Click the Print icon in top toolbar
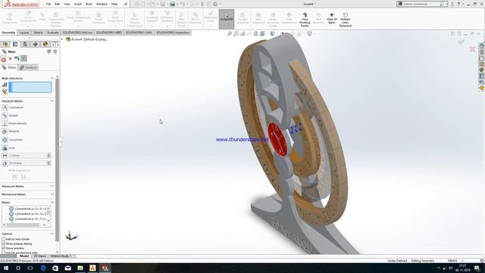Viewport: 485px width, 273px height. 173,4
